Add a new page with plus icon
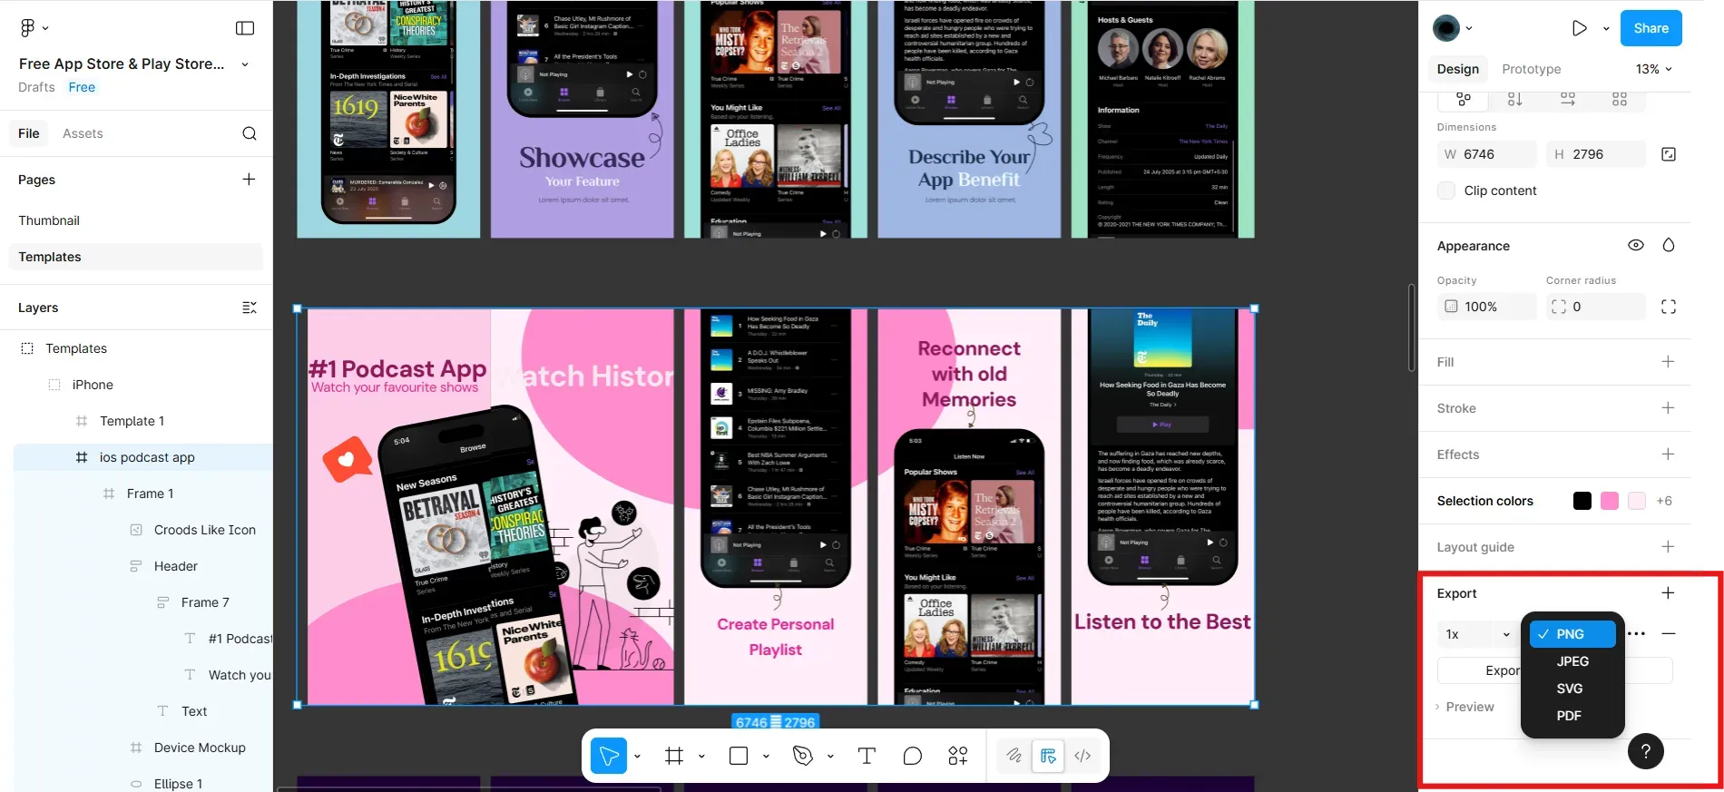 pyautogui.click(x=249, y=179)
